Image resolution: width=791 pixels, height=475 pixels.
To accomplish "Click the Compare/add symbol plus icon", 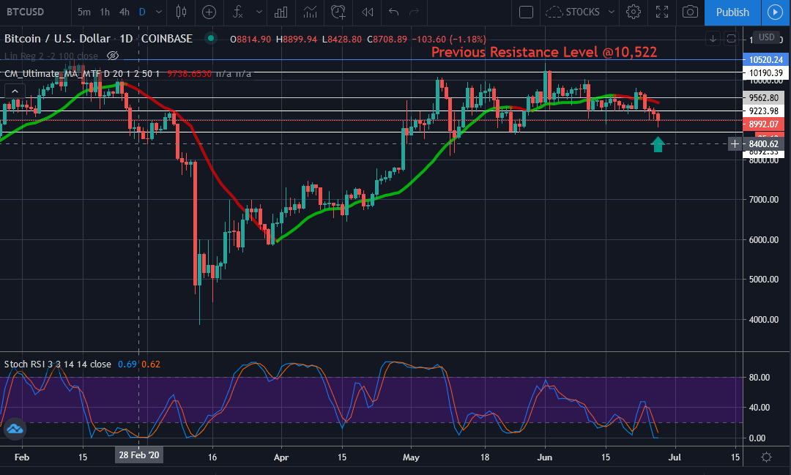I will (209, 12).
